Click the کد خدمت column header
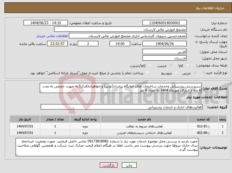The image size is (232, 173). coord(203,119)
